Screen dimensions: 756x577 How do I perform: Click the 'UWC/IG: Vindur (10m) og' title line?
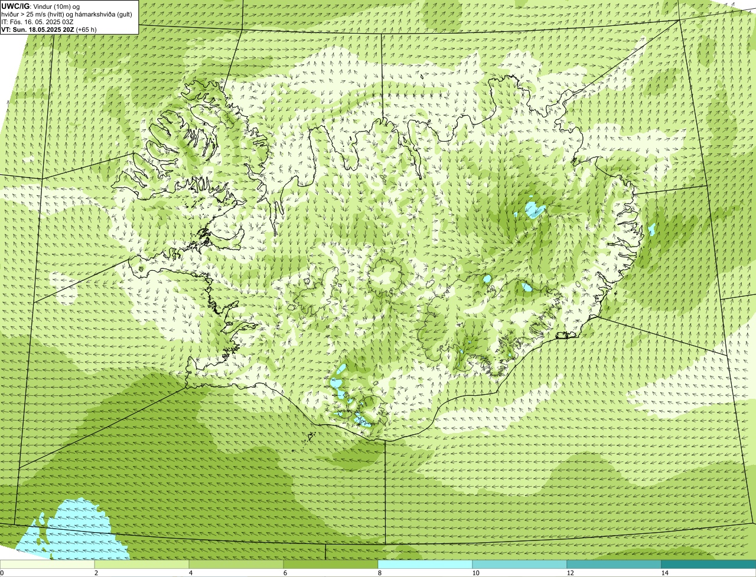40,6
